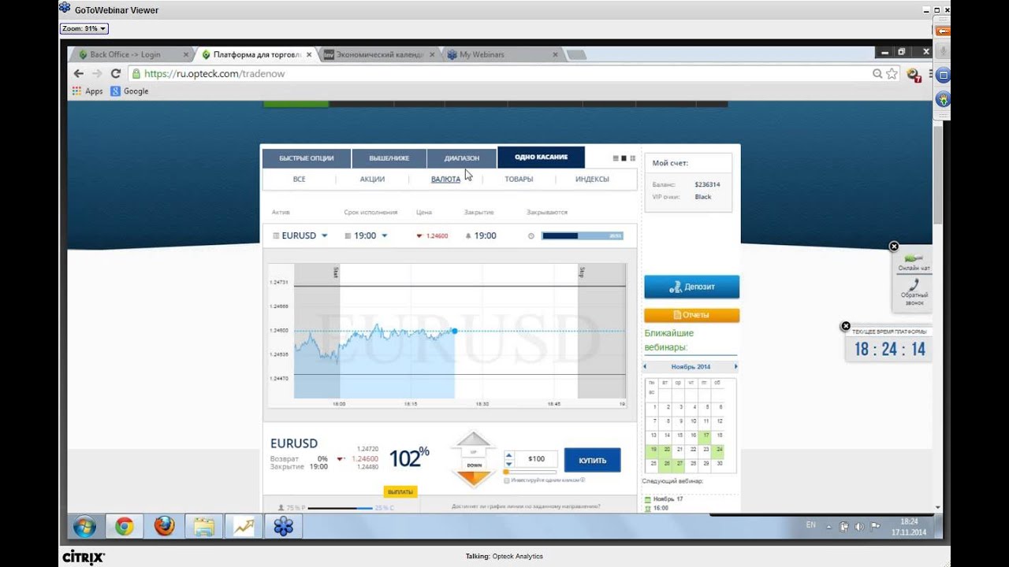Close the platform time clock widget
1009x567 pixels.
(846, 326)
